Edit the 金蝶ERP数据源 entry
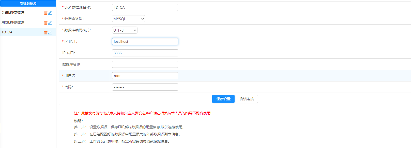 click(50, 13)
